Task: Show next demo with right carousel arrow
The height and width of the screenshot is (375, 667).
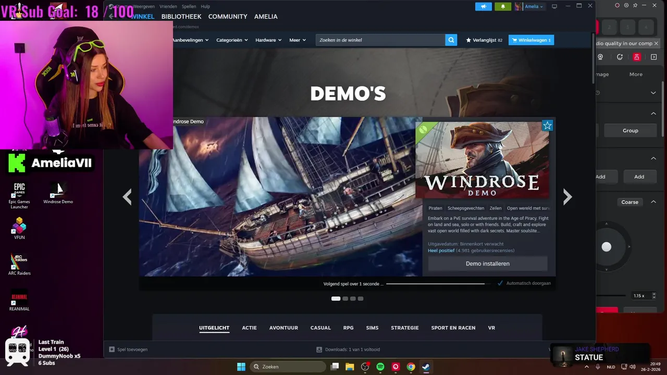Action: 567,196
